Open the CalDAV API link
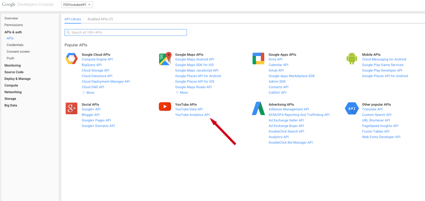This screenshot has height=201, width=425. (278, 93)
